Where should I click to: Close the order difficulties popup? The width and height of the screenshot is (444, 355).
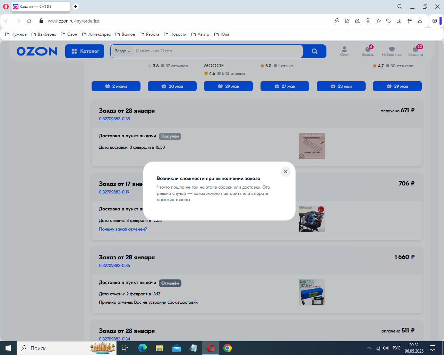pos(285,172)
